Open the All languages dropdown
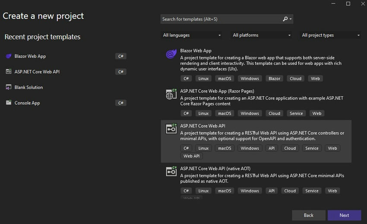 tap(192, 35)
